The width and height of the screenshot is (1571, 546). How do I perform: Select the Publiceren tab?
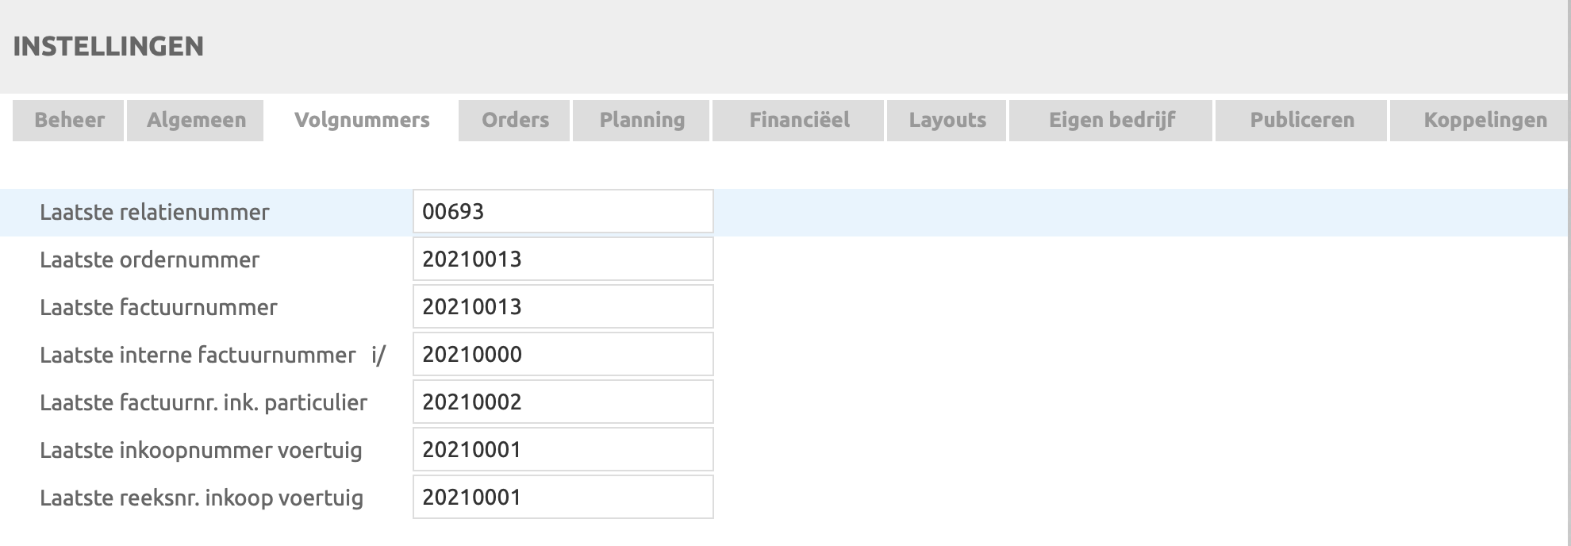click(x=1302, y=120)
